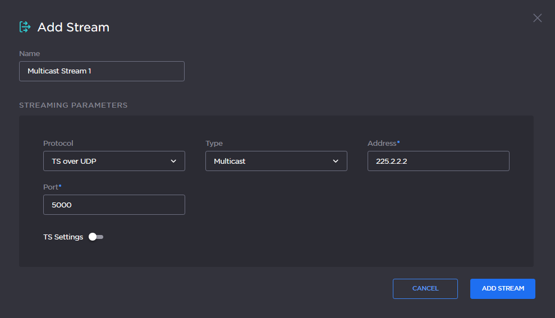Image resolution: width=555 pixels, height=318 pixels.
Task: Click the chevron arrow in Protocol field
Action: [173, 161]
